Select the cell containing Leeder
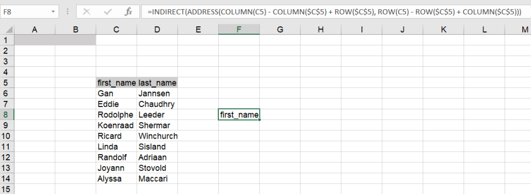 [157, 114]
